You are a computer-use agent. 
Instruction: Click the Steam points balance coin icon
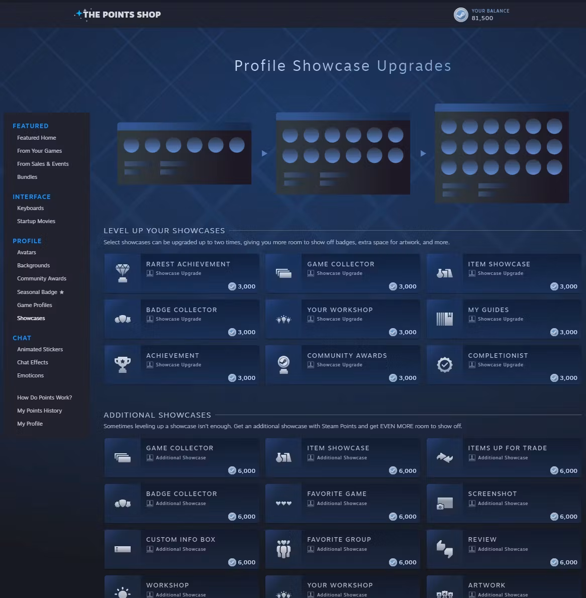tap(461, 15)
